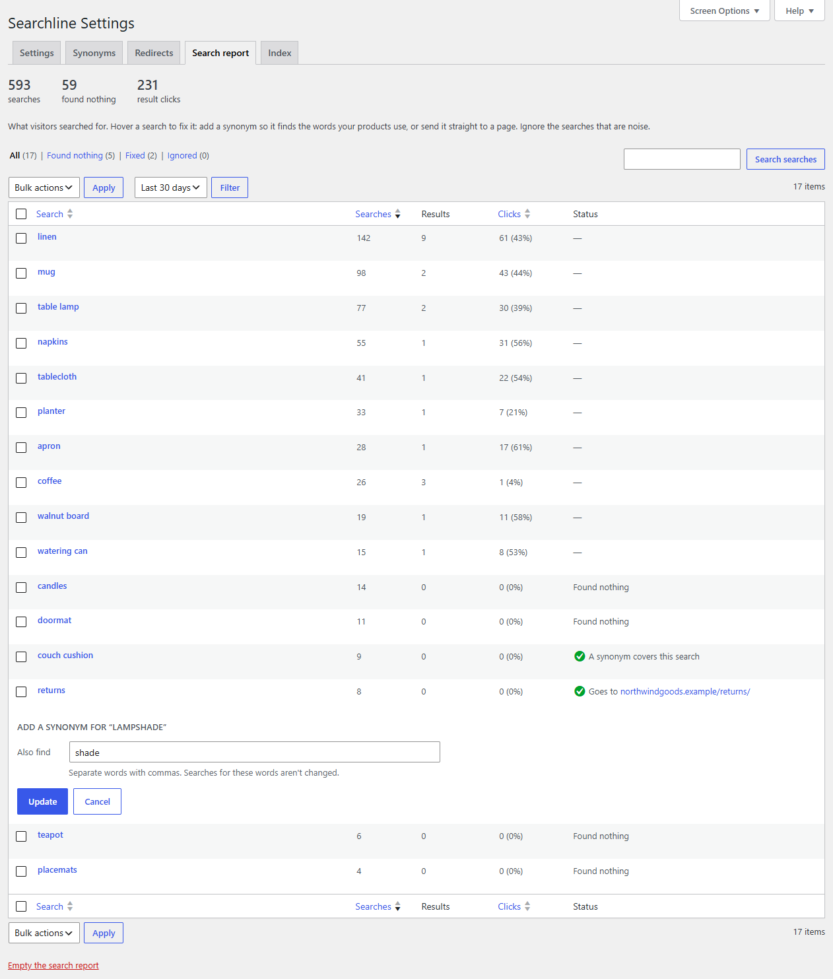Open the bottom Bulk actions dropdown
The height and width of the screenshot is (979, 833).
point(44,933)
